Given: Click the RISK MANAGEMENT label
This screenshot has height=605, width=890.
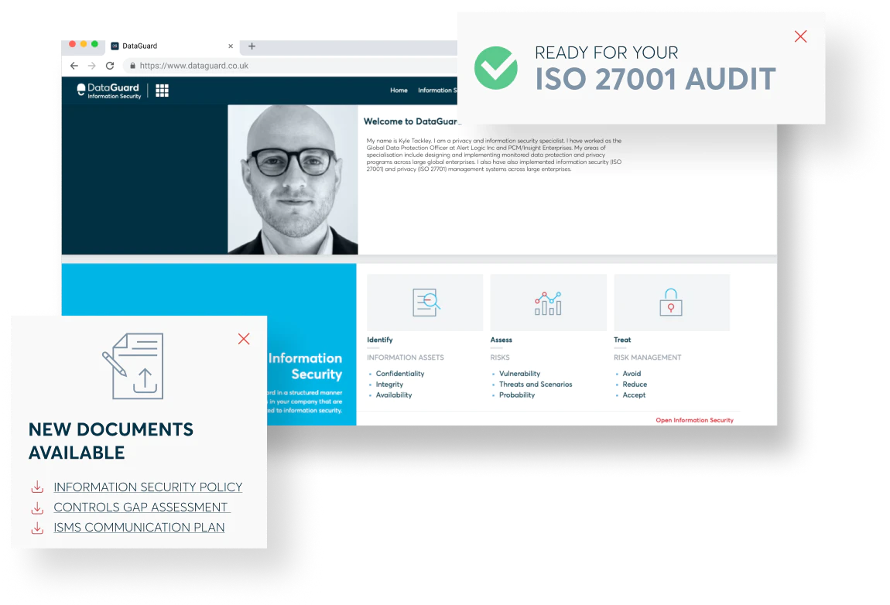Looking at the screenshot, I should coord(648,357).
